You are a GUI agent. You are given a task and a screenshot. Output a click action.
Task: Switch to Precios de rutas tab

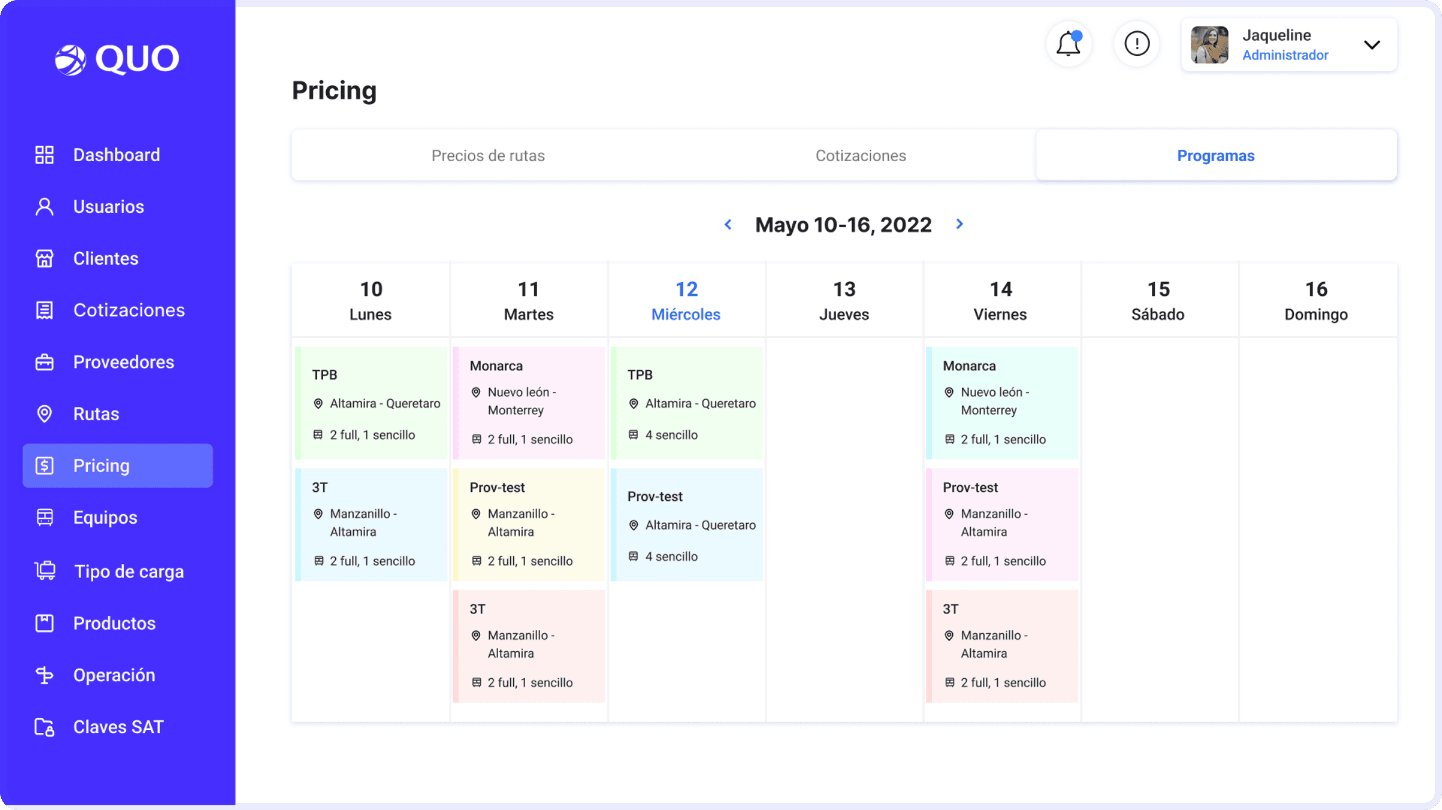[x=488, y=156]
